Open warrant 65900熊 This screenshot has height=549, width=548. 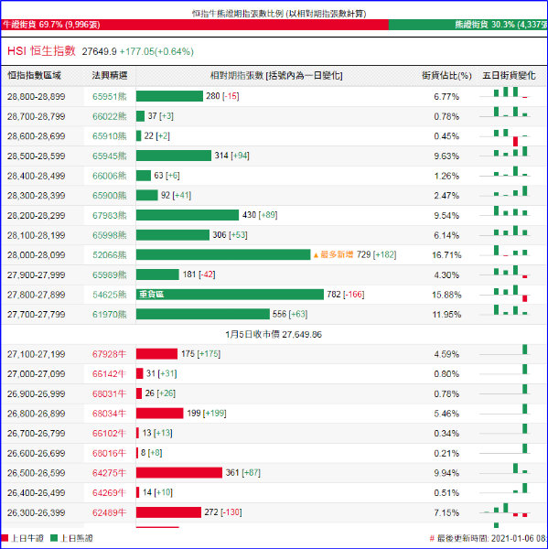click(x=109, y=196)
